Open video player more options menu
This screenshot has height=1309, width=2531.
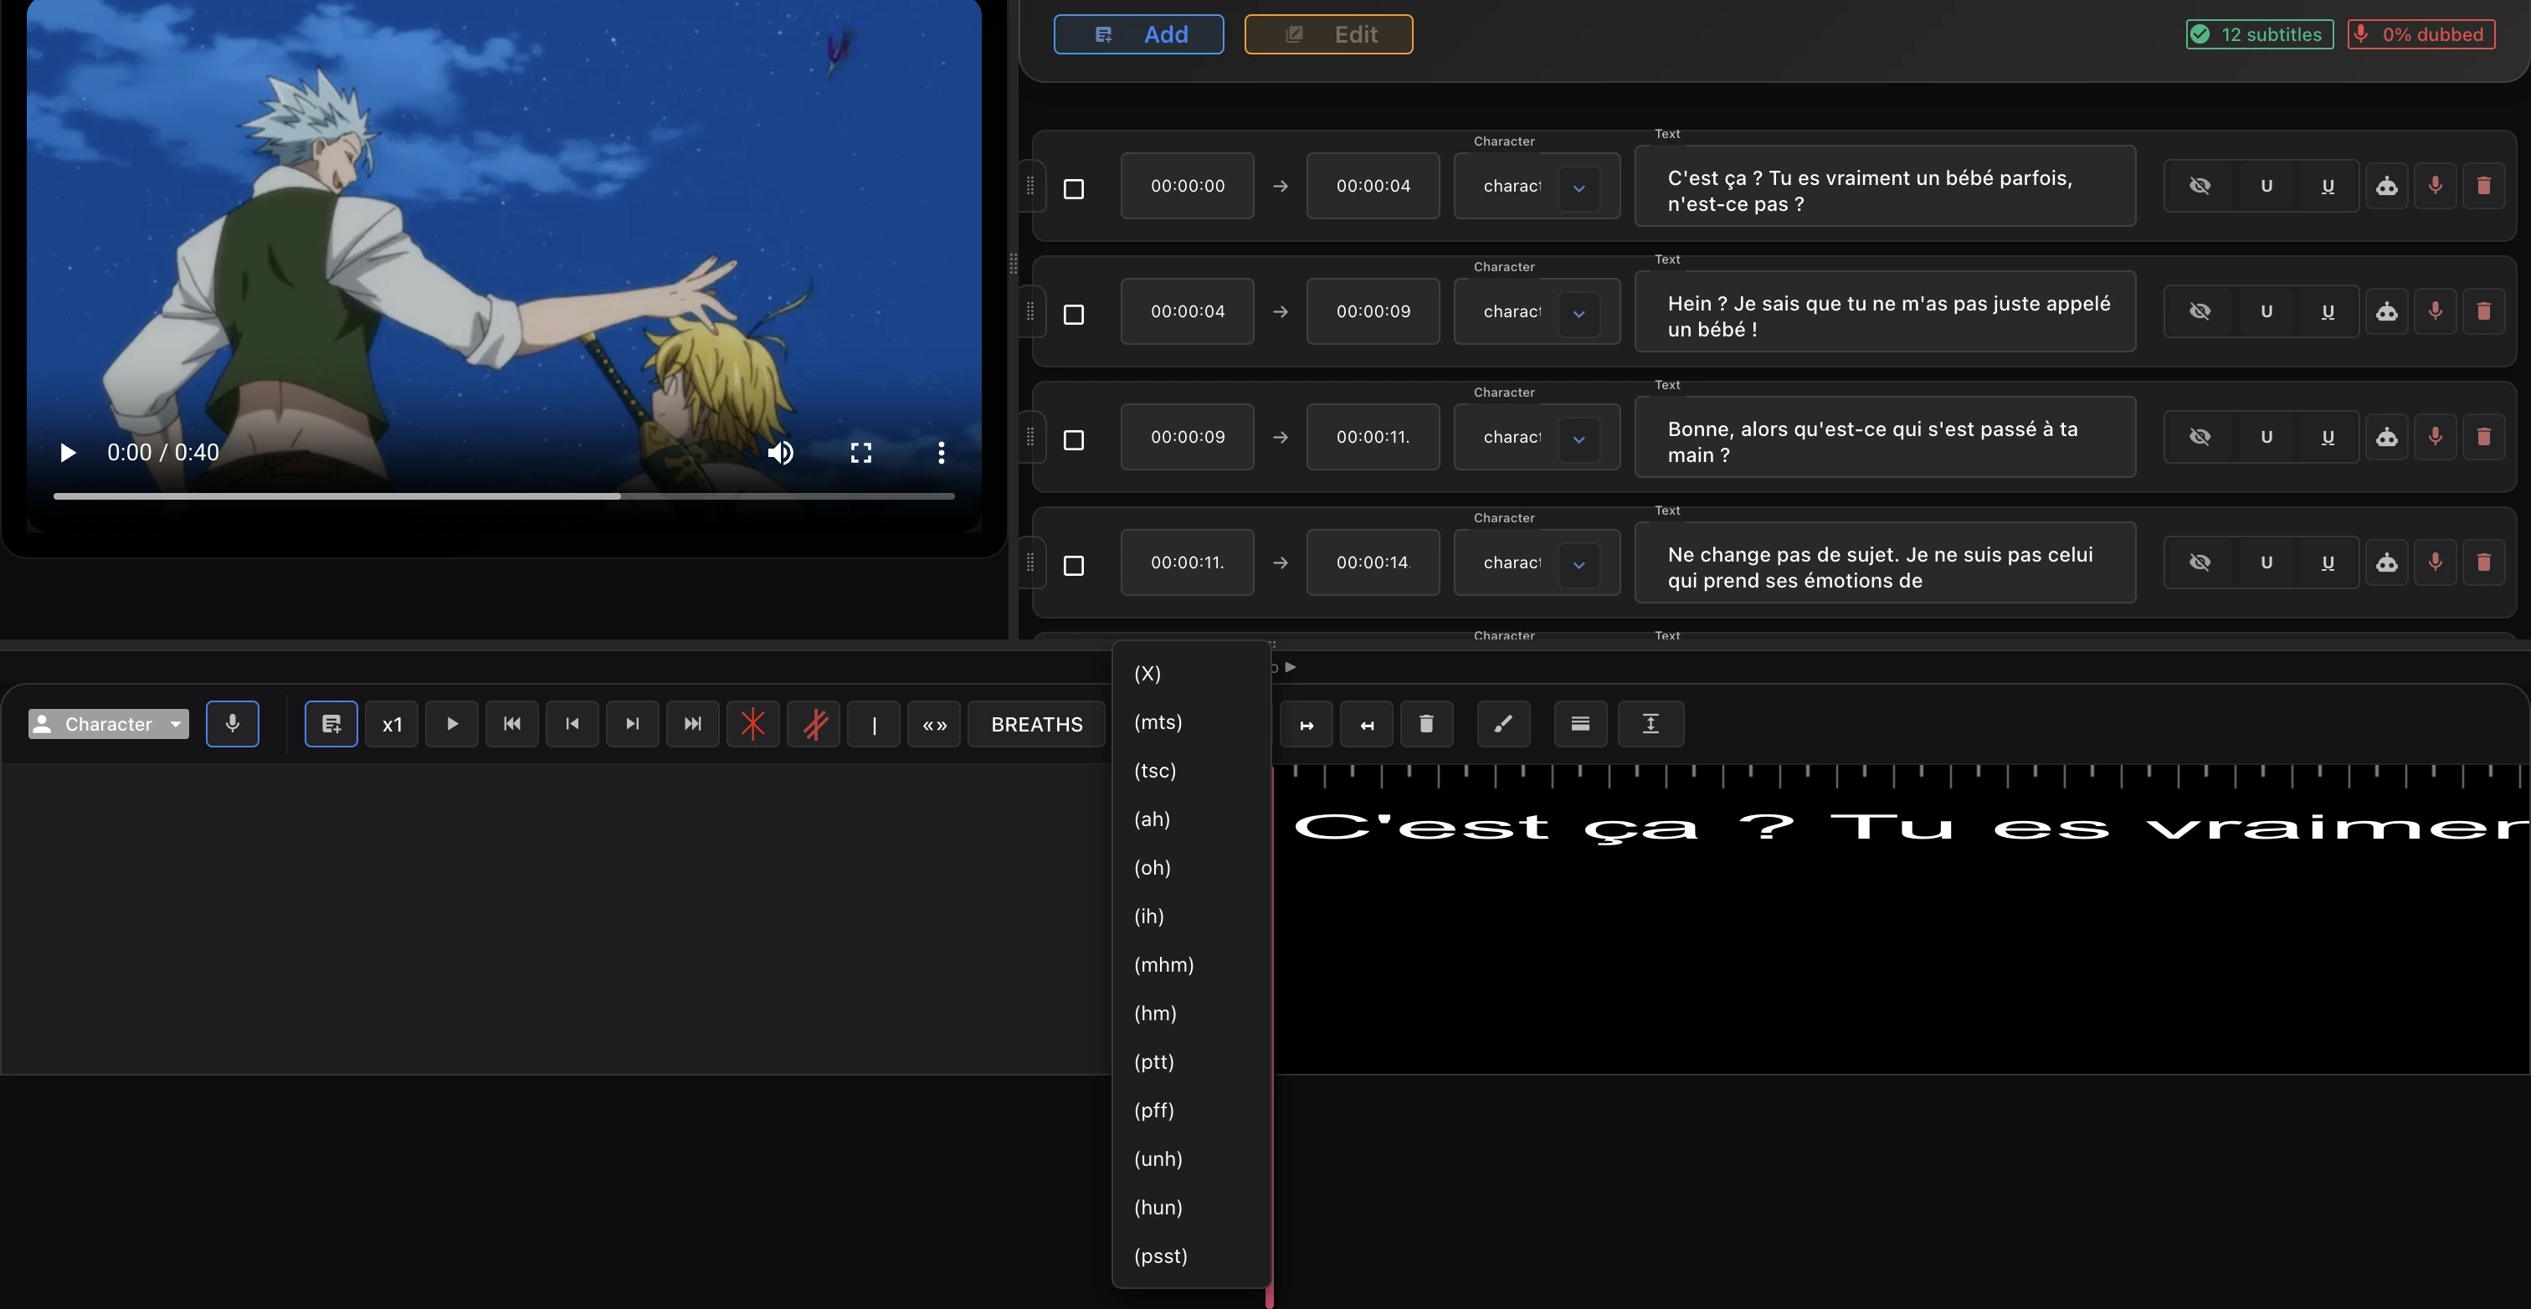(942, 453)
